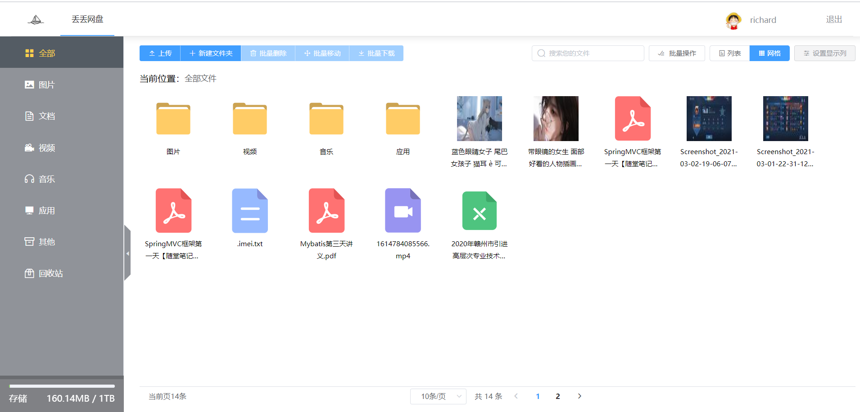Click the 新建文件夹 button
Screen dimensions: 860x412
click(211, 53)
